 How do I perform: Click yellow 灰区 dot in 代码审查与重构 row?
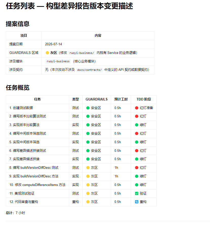click(x=88, y=202)
